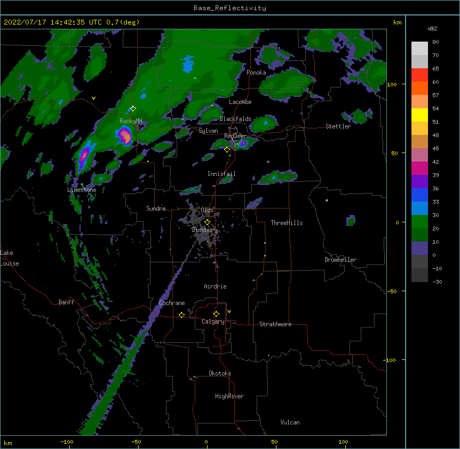The image size is (460, 449).
Task: Click the -100 tick label on bottom axis
Action: [67, 442]
